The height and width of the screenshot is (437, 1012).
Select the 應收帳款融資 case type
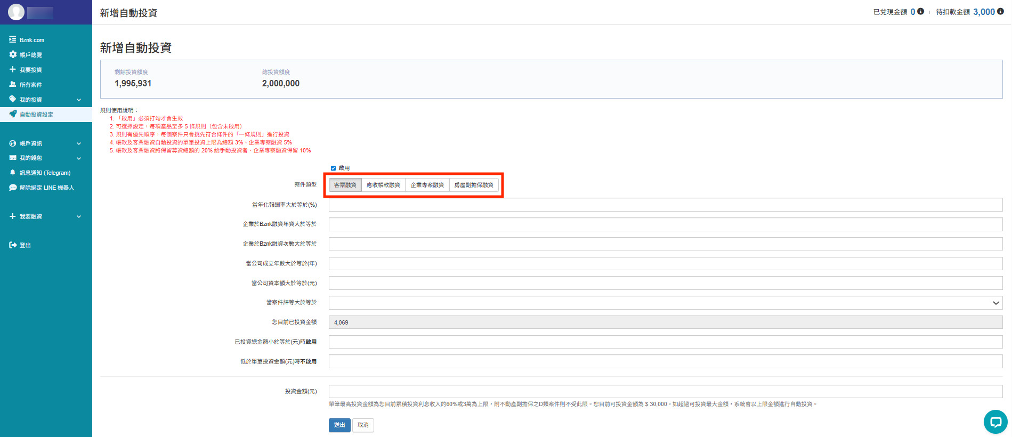tap(383, 185)
